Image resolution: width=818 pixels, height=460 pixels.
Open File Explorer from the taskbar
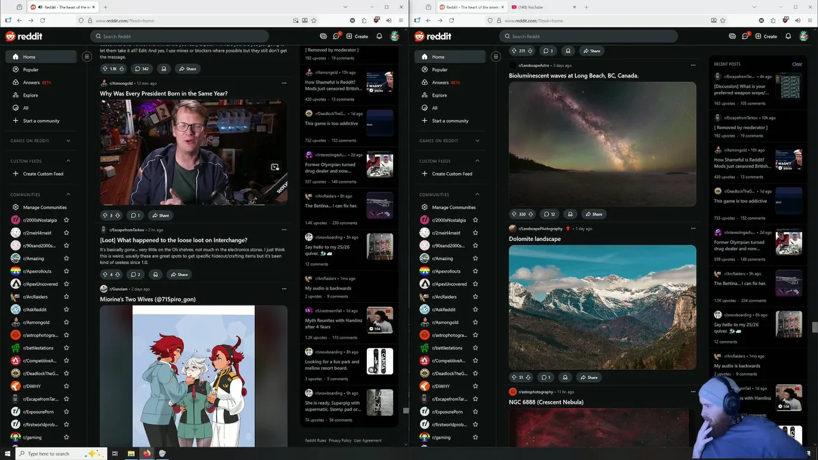click(x=131, y=454)
